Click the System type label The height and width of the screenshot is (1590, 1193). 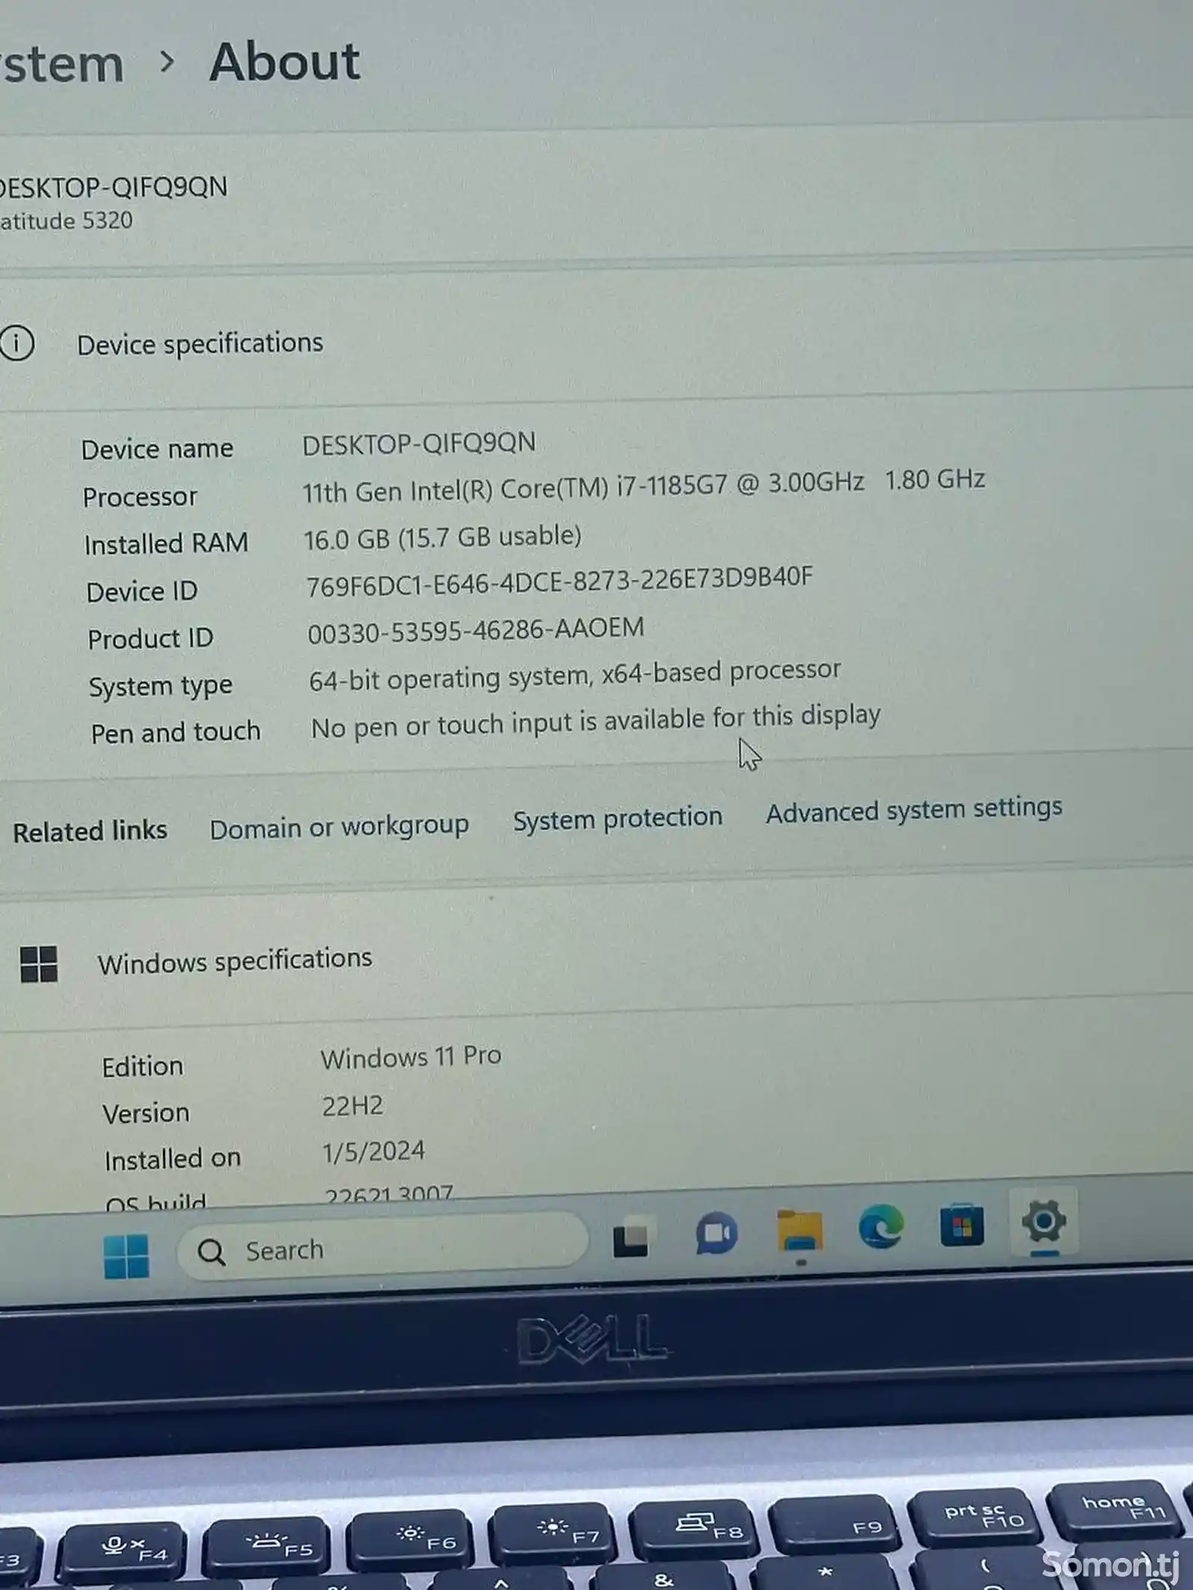pos(160,686)
